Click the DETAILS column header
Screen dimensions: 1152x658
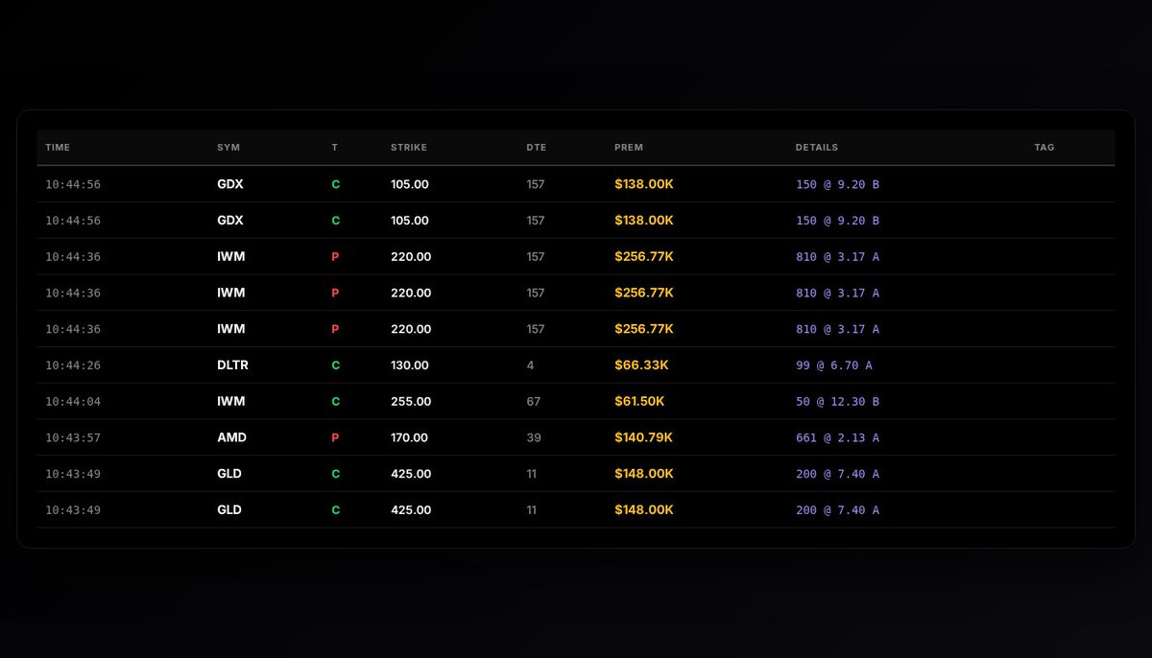coord(817,147)
